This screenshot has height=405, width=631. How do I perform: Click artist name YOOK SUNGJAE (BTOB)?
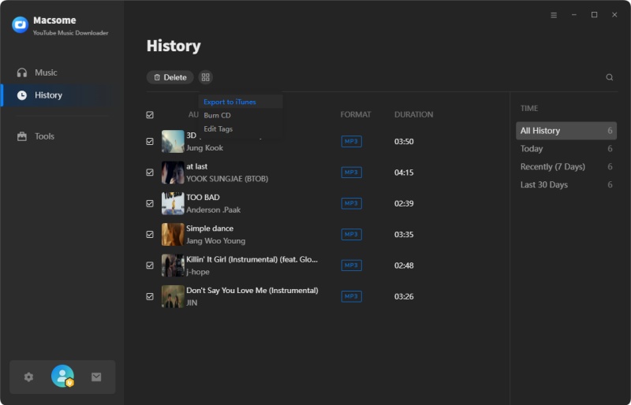click(x=227, y=179)
